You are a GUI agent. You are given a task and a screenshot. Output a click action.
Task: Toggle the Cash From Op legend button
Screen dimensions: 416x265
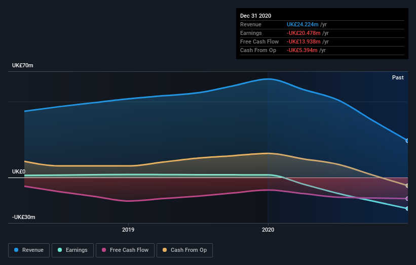(x=184, y=250)
